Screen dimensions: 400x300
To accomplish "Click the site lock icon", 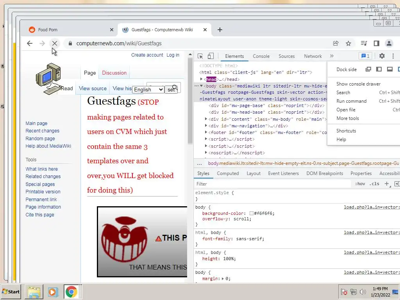I will 70,43.
